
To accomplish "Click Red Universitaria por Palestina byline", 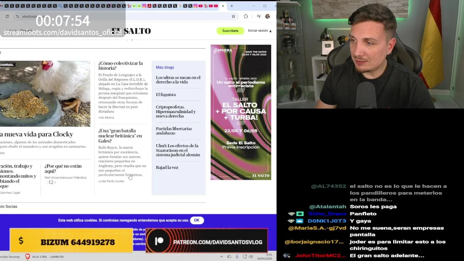I will pyautogui.click(x=65, y=178).
